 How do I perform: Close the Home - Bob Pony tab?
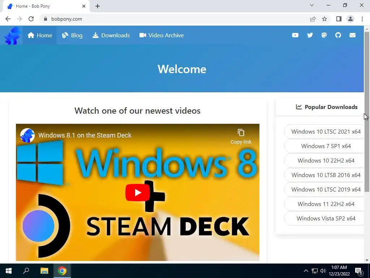point(84,6)
